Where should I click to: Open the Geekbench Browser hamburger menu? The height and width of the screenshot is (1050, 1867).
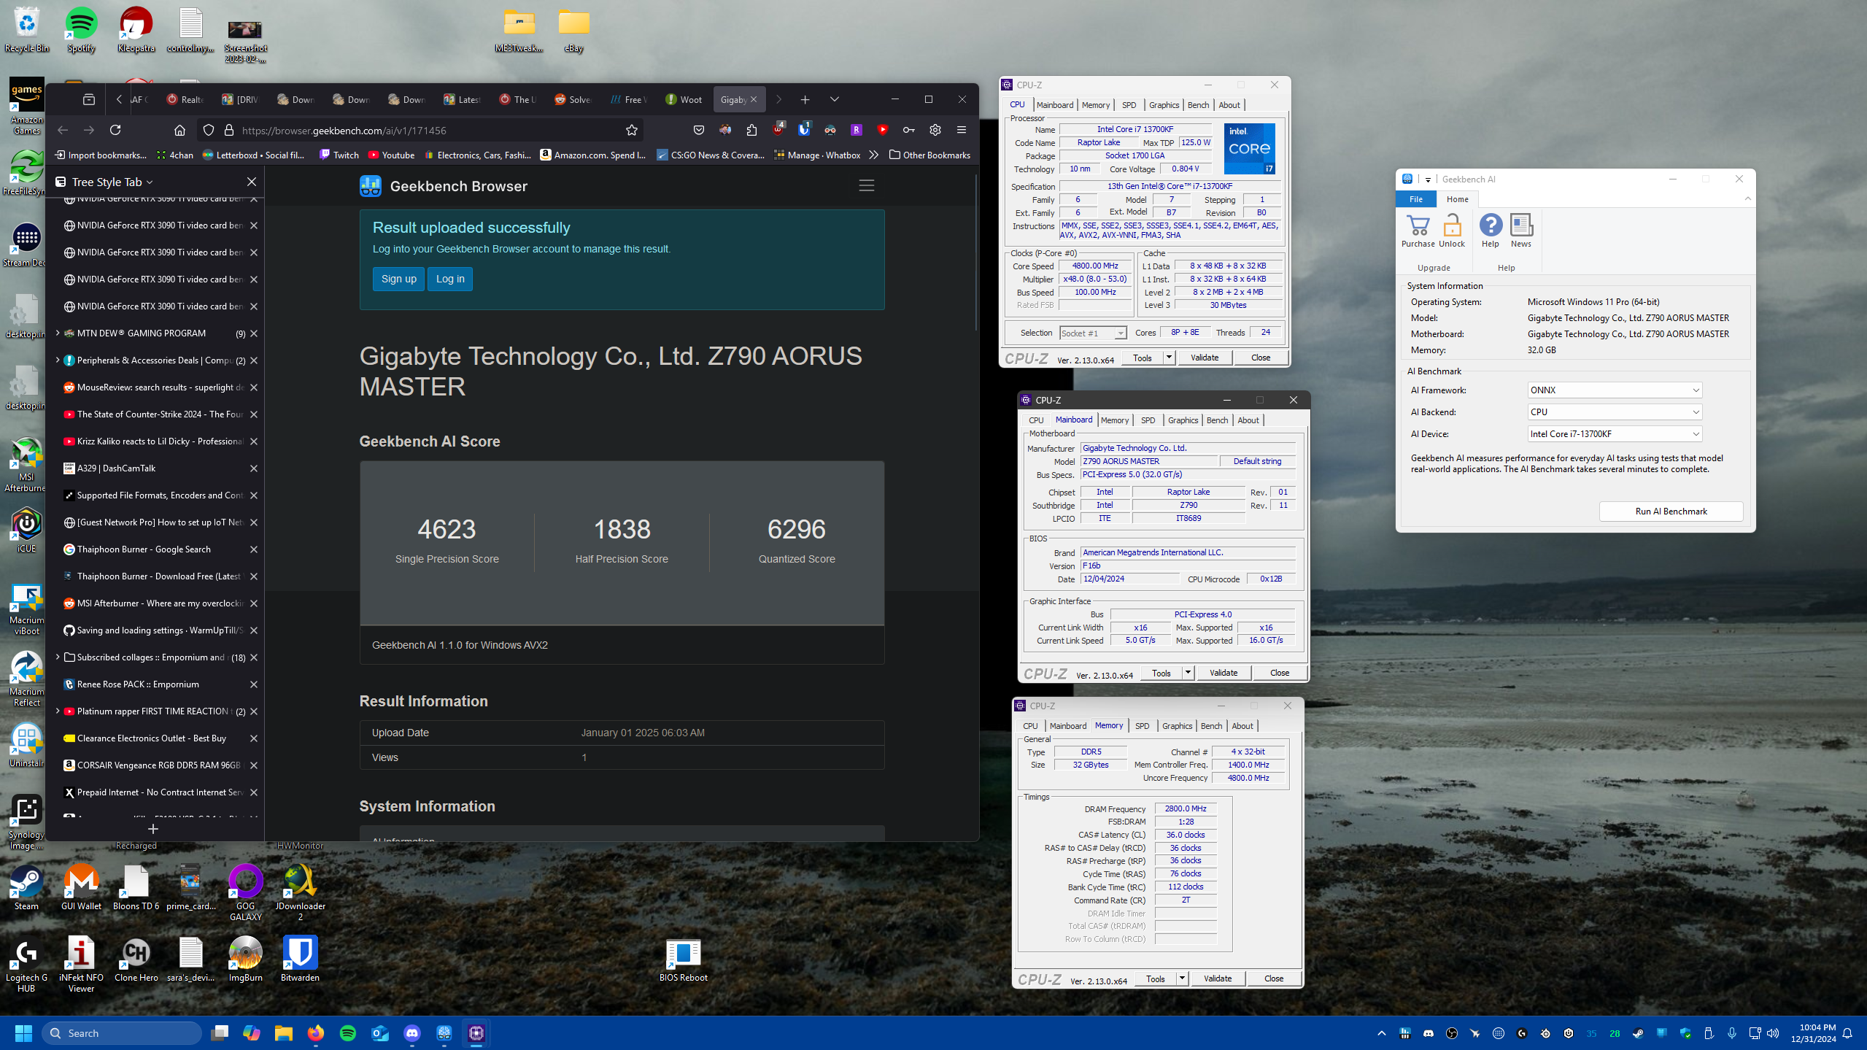pos(866,186)
